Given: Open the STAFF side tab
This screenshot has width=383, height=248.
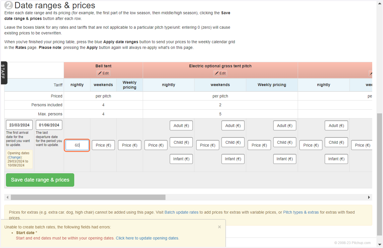Looking at the screenshot, I should 3,73.
